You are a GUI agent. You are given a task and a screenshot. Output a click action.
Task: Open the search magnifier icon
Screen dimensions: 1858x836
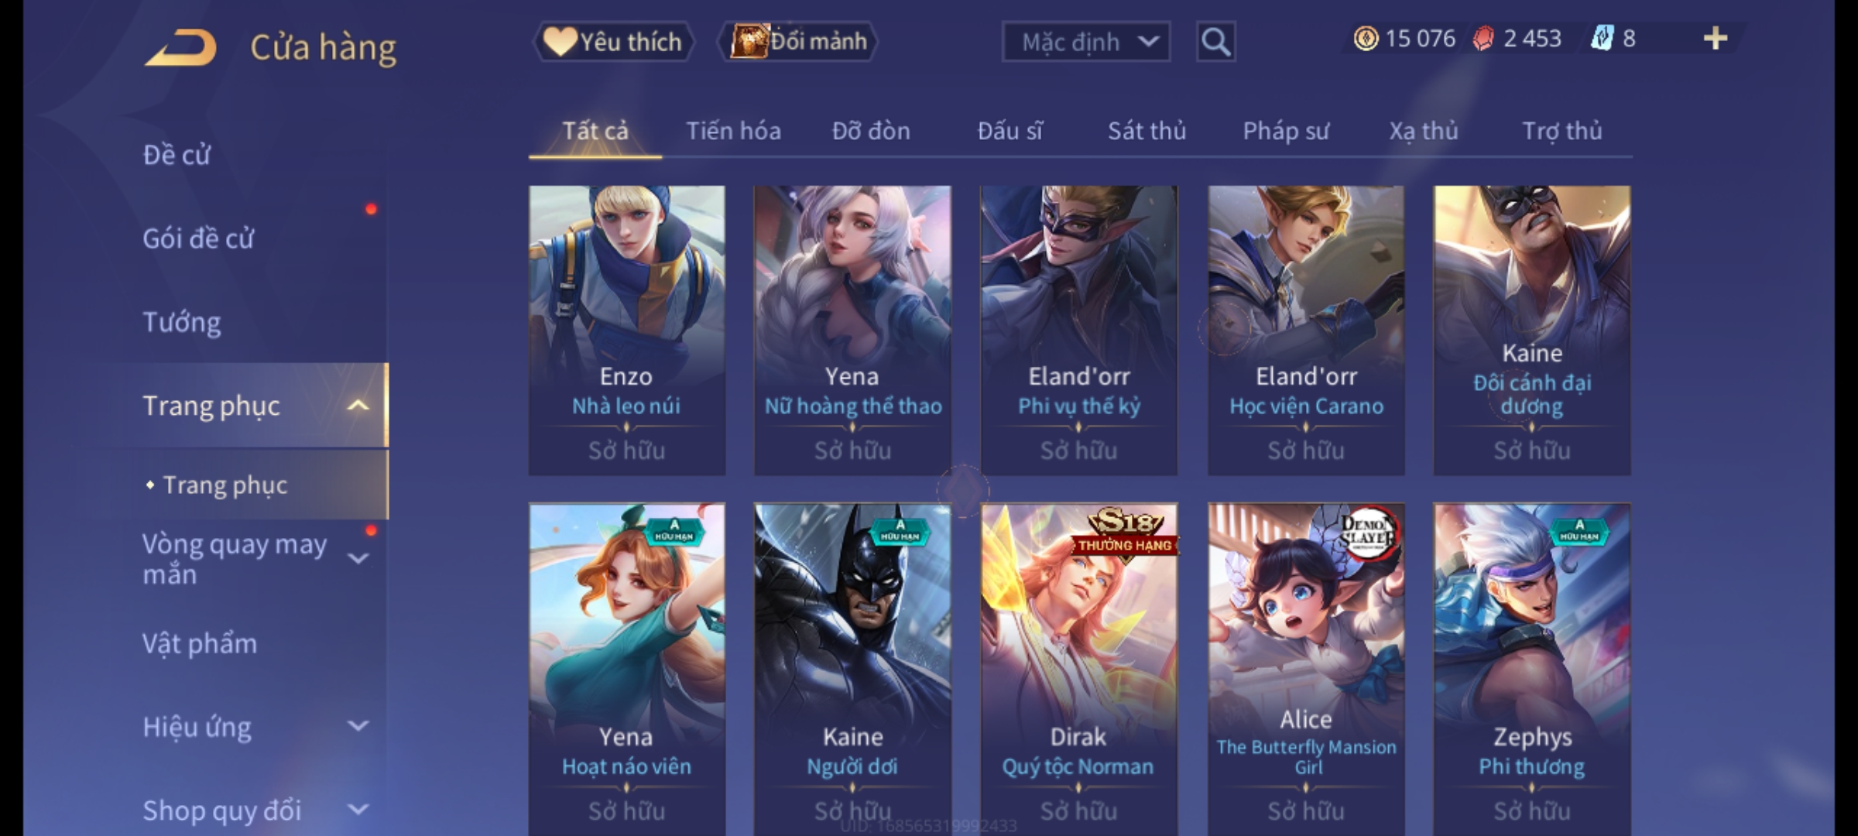pyautogui.click(x=1215, y=42)
